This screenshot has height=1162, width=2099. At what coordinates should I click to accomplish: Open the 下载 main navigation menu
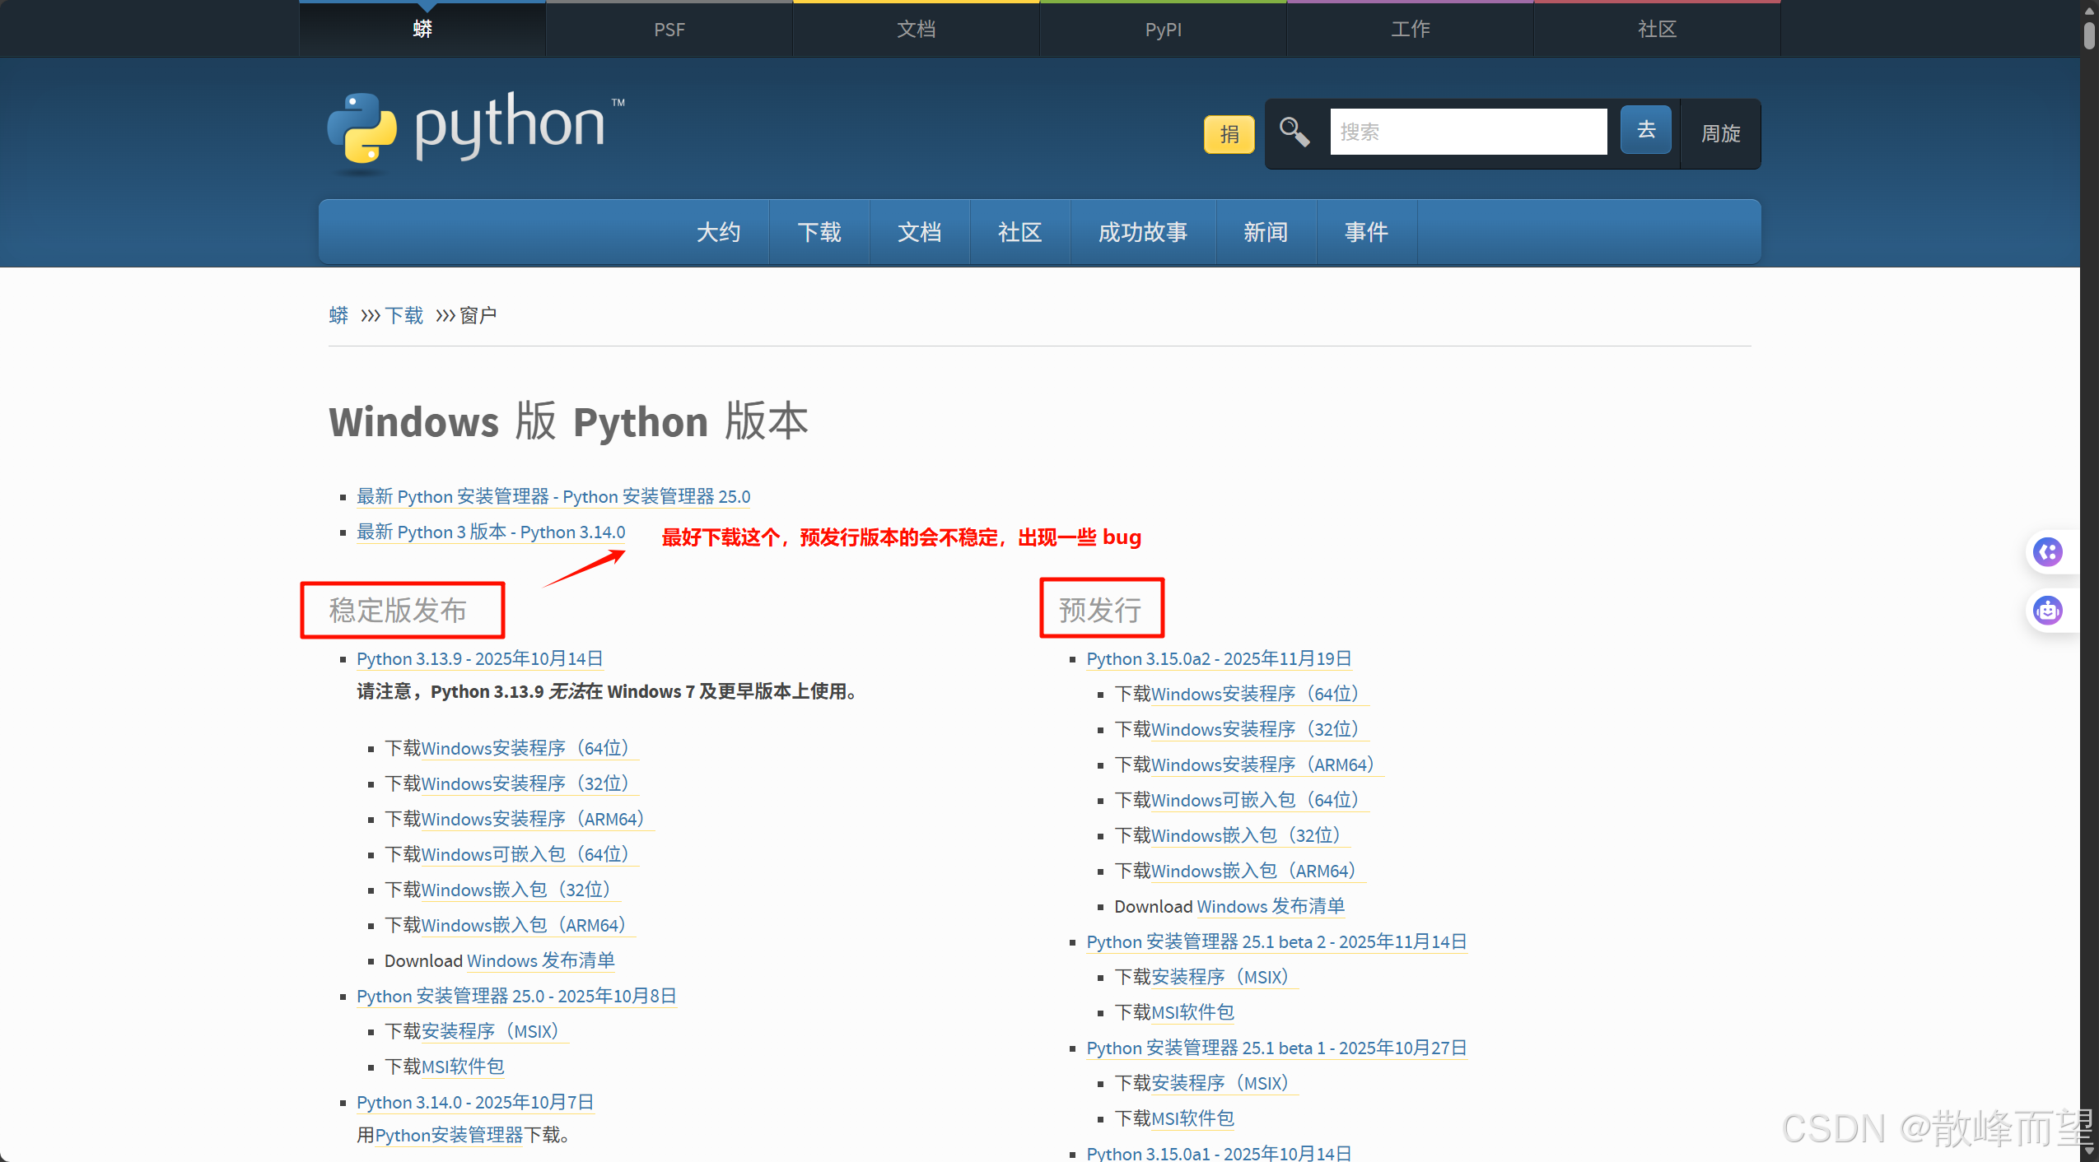click(x=819, y=233)
